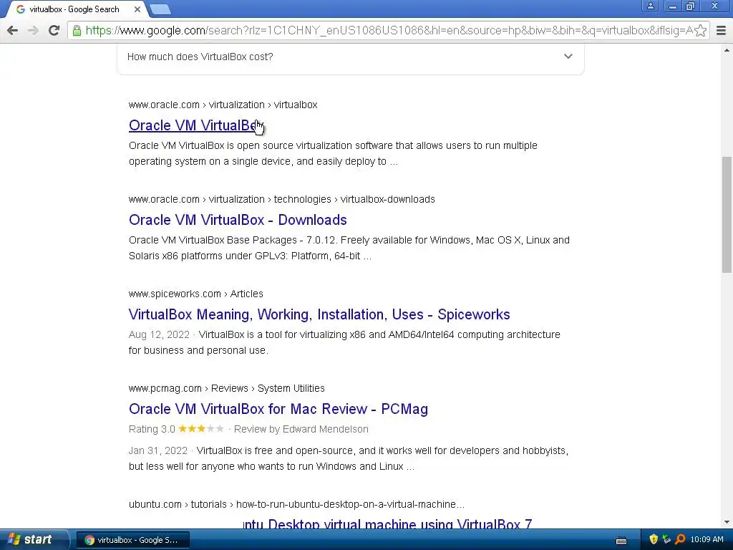733x550 pixels.
Task: Open the Ubuntu Desktop virtual machine tutorial
Action: (x=387, y=524)
